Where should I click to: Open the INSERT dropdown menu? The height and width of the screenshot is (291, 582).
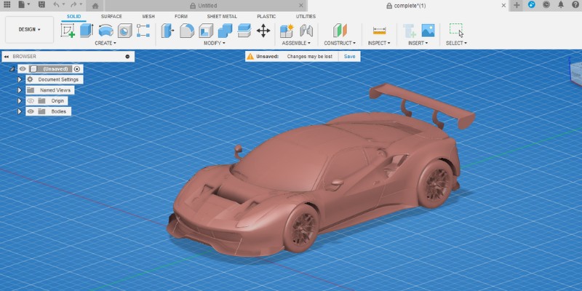click(x=418, y=43)
